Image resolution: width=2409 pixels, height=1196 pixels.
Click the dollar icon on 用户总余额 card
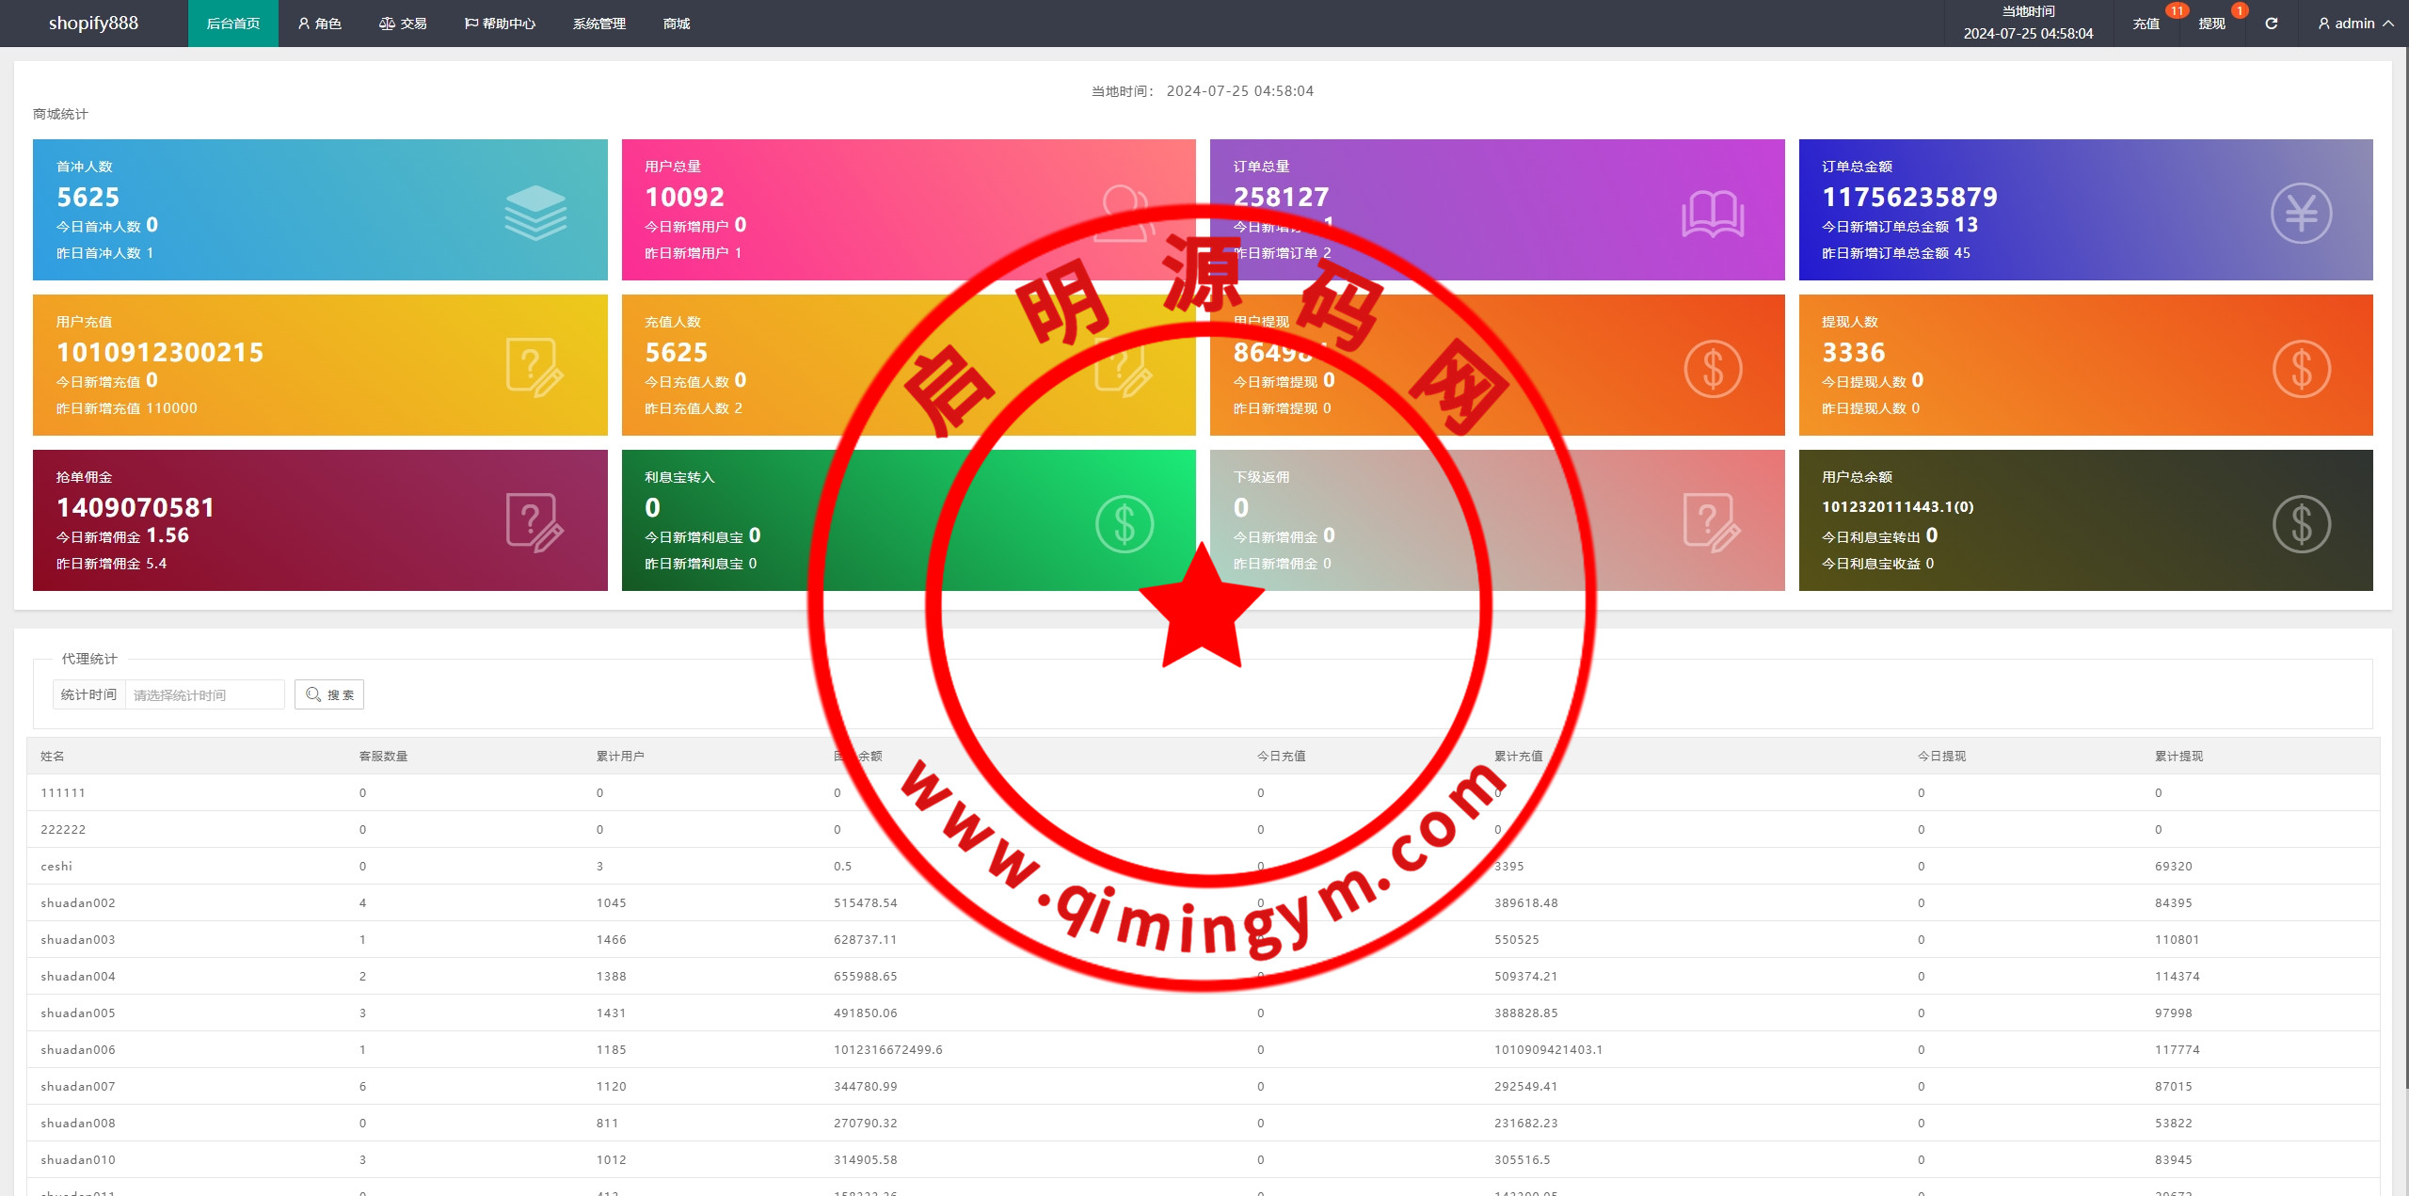tap(2301, 523)
